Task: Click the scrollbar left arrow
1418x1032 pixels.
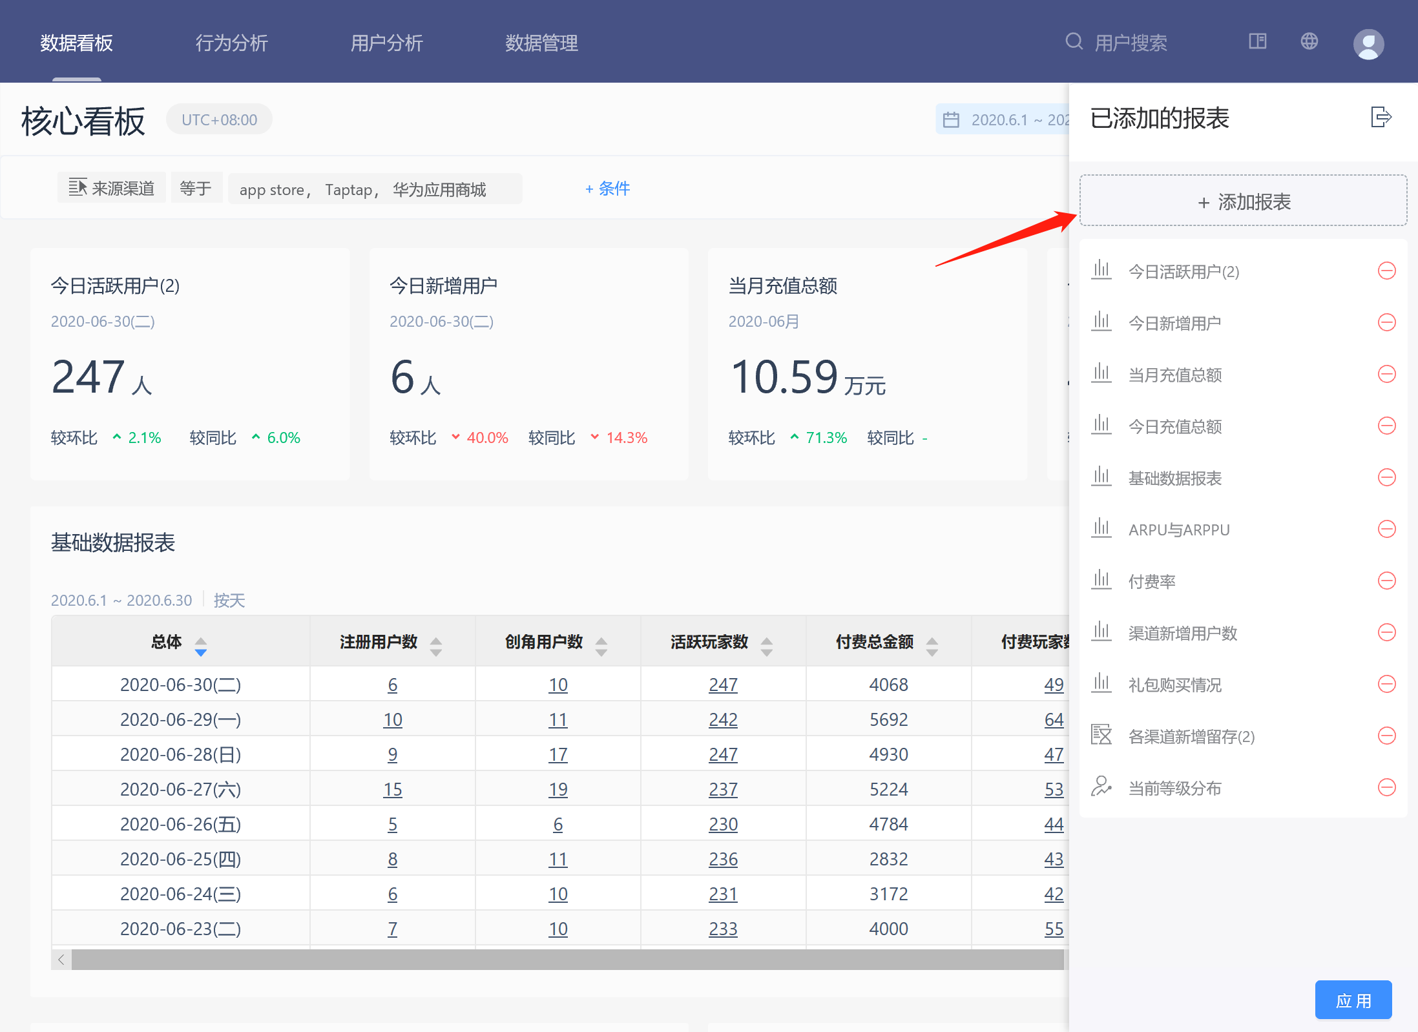Action: click(x=61, y=960)
